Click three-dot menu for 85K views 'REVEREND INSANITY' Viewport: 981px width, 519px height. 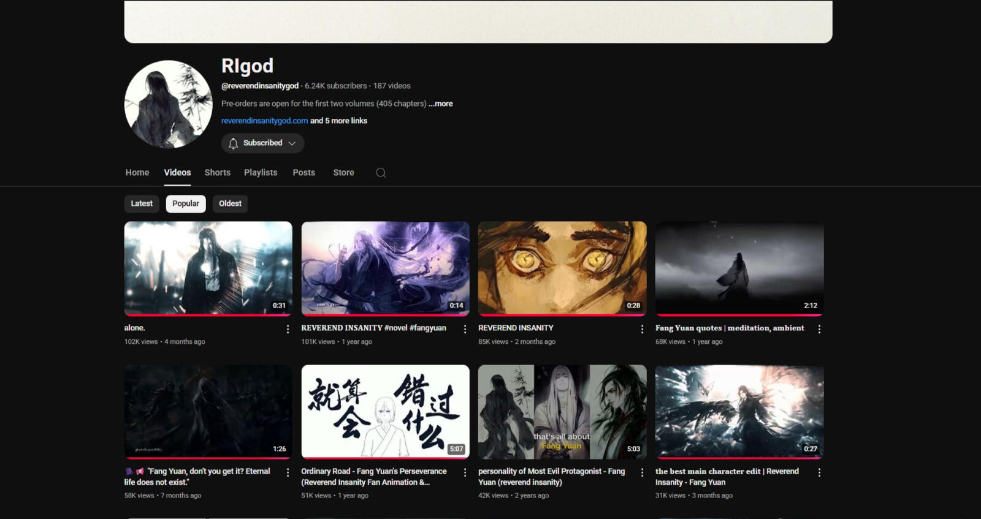[x=642, y=329]
